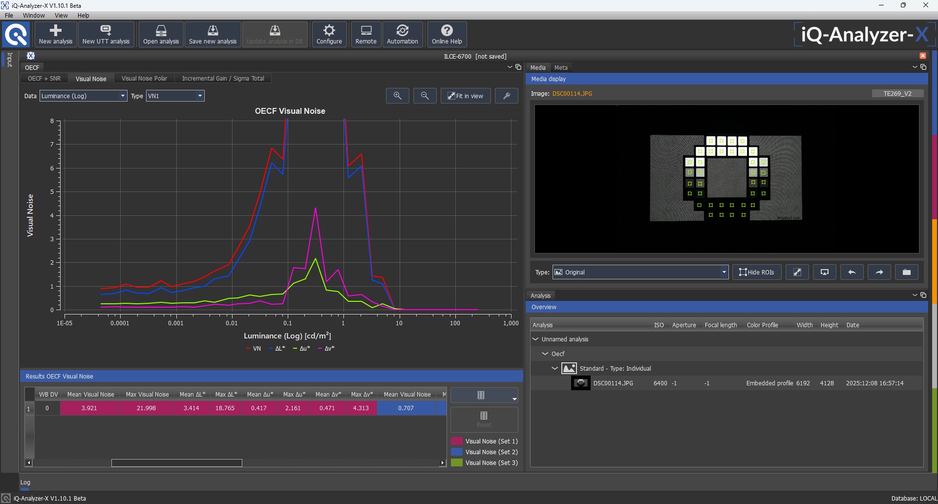
Task: Select the DSC00114.JPG thumbnail in Analysis tree
Action: coord(581,383)
